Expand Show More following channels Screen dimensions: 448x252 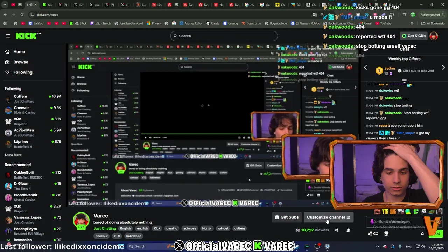point(13,155)
